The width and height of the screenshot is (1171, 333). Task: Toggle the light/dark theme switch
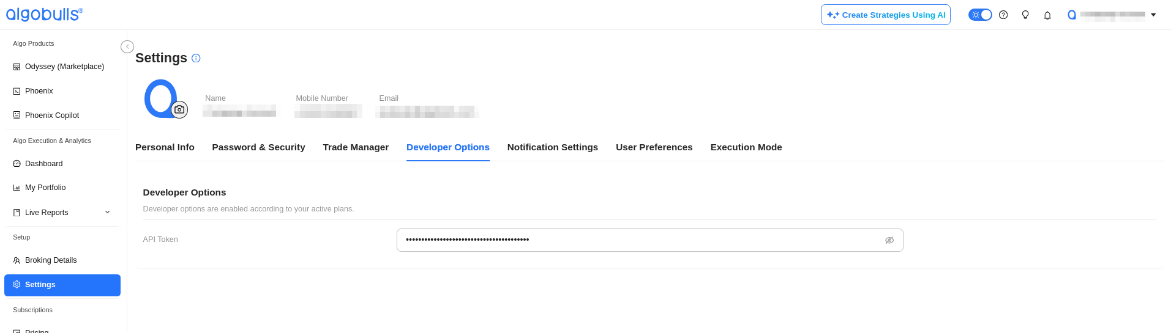point(980,15)
